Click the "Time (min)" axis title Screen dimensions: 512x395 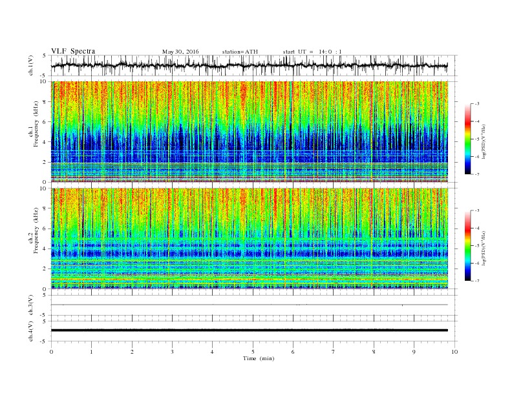(259, 358)
